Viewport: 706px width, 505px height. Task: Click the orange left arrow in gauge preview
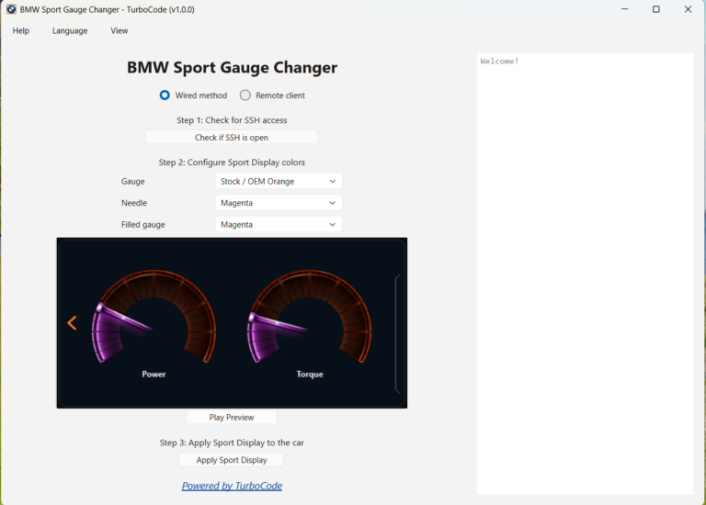[x=72, y=322]
